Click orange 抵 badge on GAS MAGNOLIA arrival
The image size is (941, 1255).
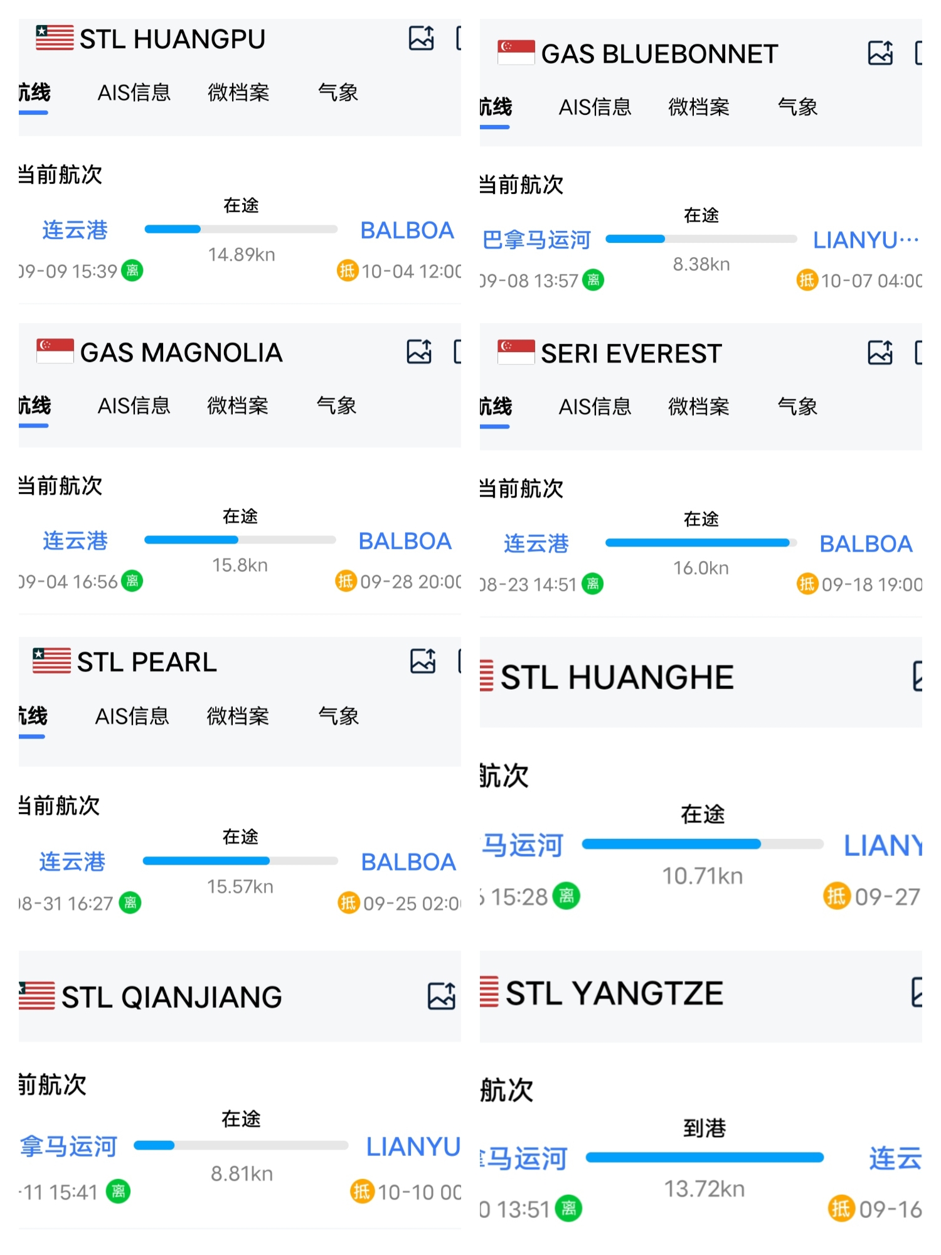tap(346, 581)
